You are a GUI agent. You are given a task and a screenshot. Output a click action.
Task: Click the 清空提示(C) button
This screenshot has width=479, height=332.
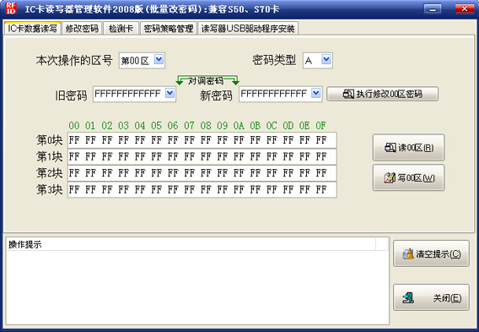click(x=431, y=253)
